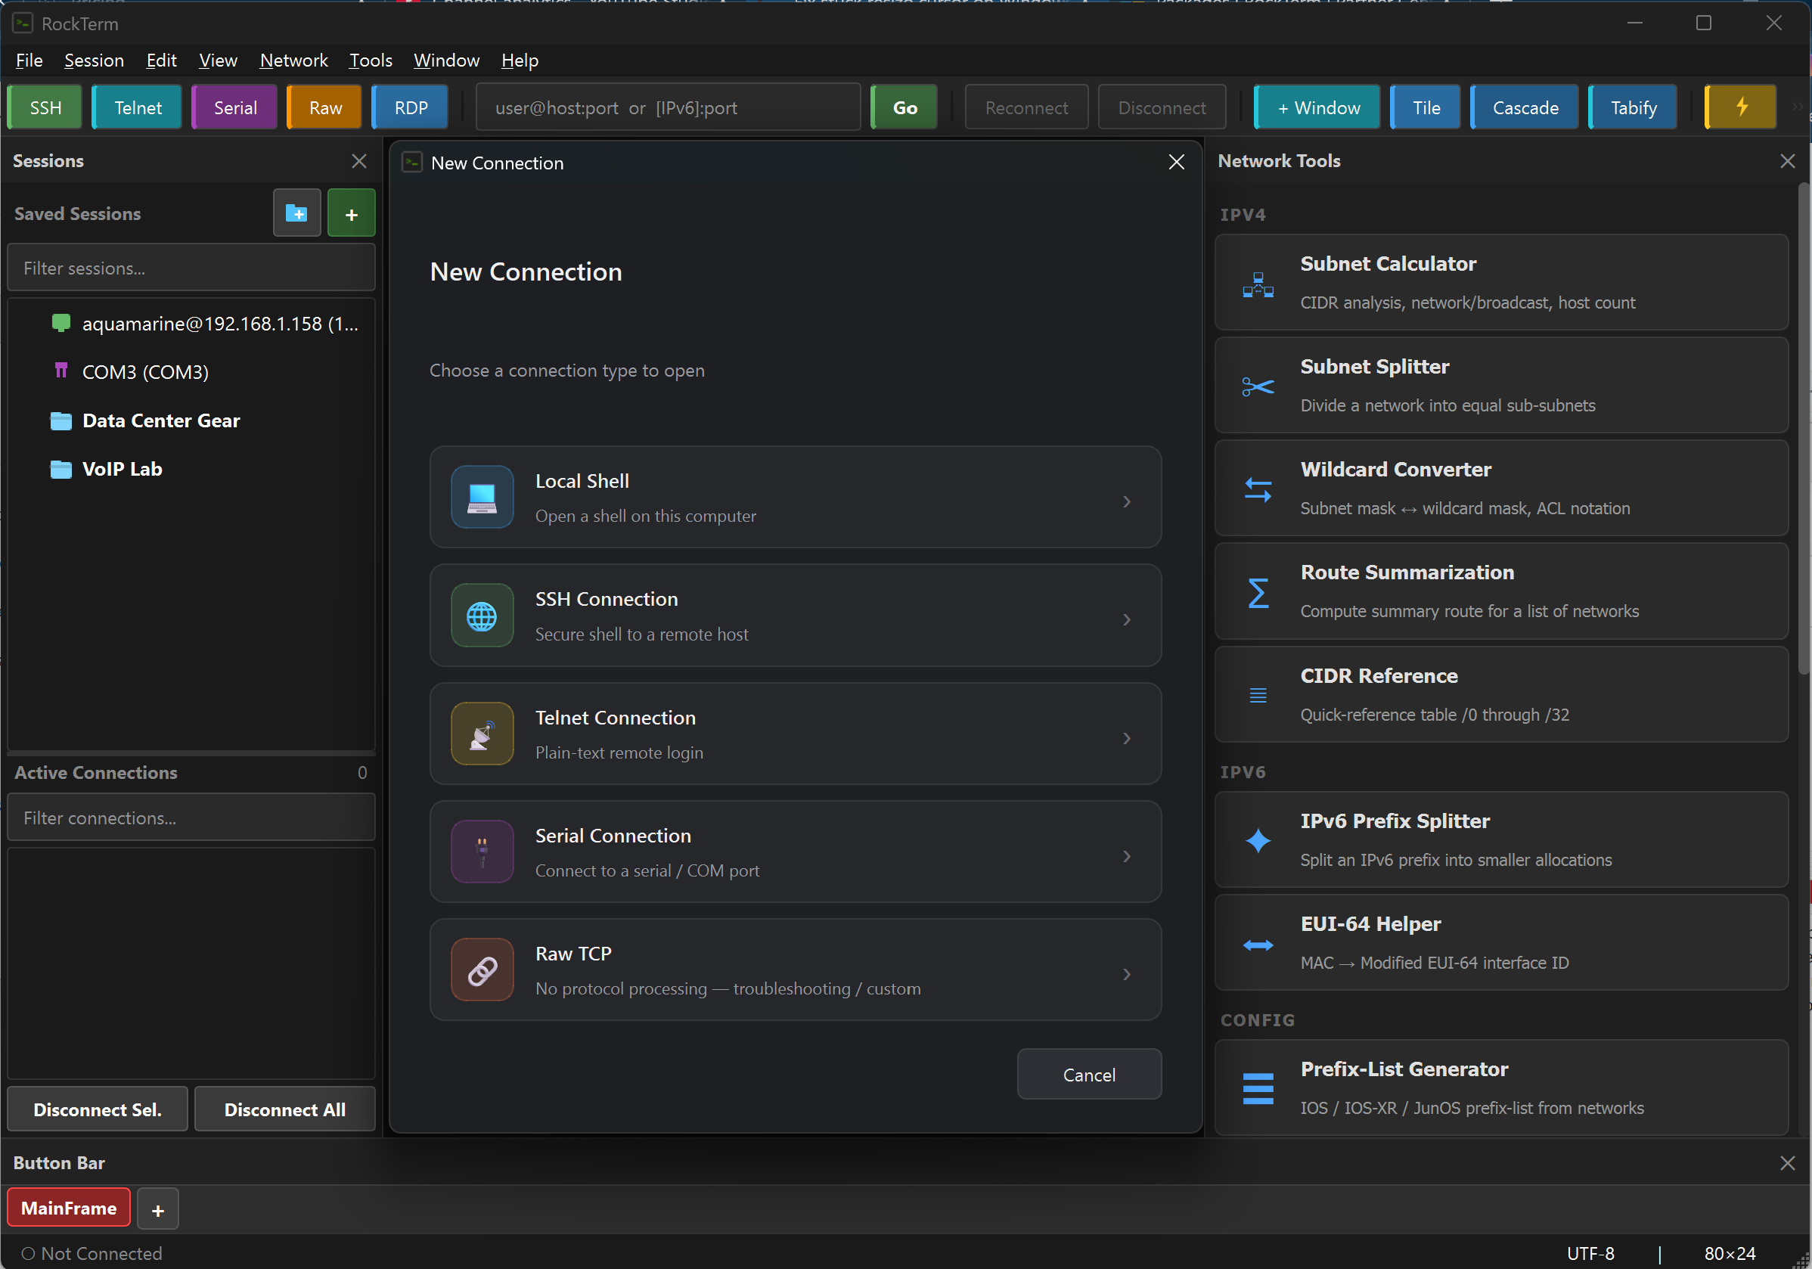
Task: Close the Button Bar panel
Action: (x=1788, y=1162)
